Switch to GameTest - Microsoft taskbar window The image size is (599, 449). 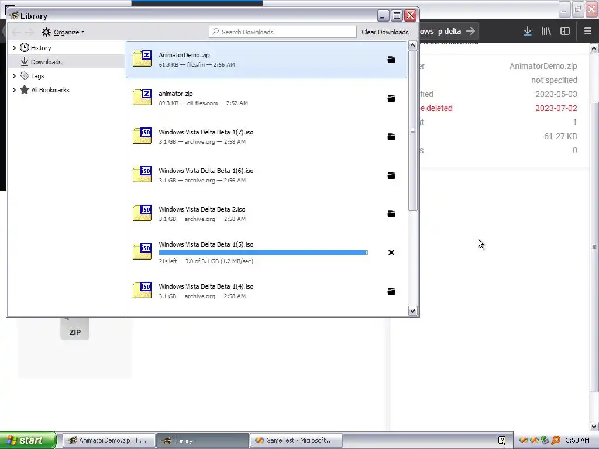(296, 440)
